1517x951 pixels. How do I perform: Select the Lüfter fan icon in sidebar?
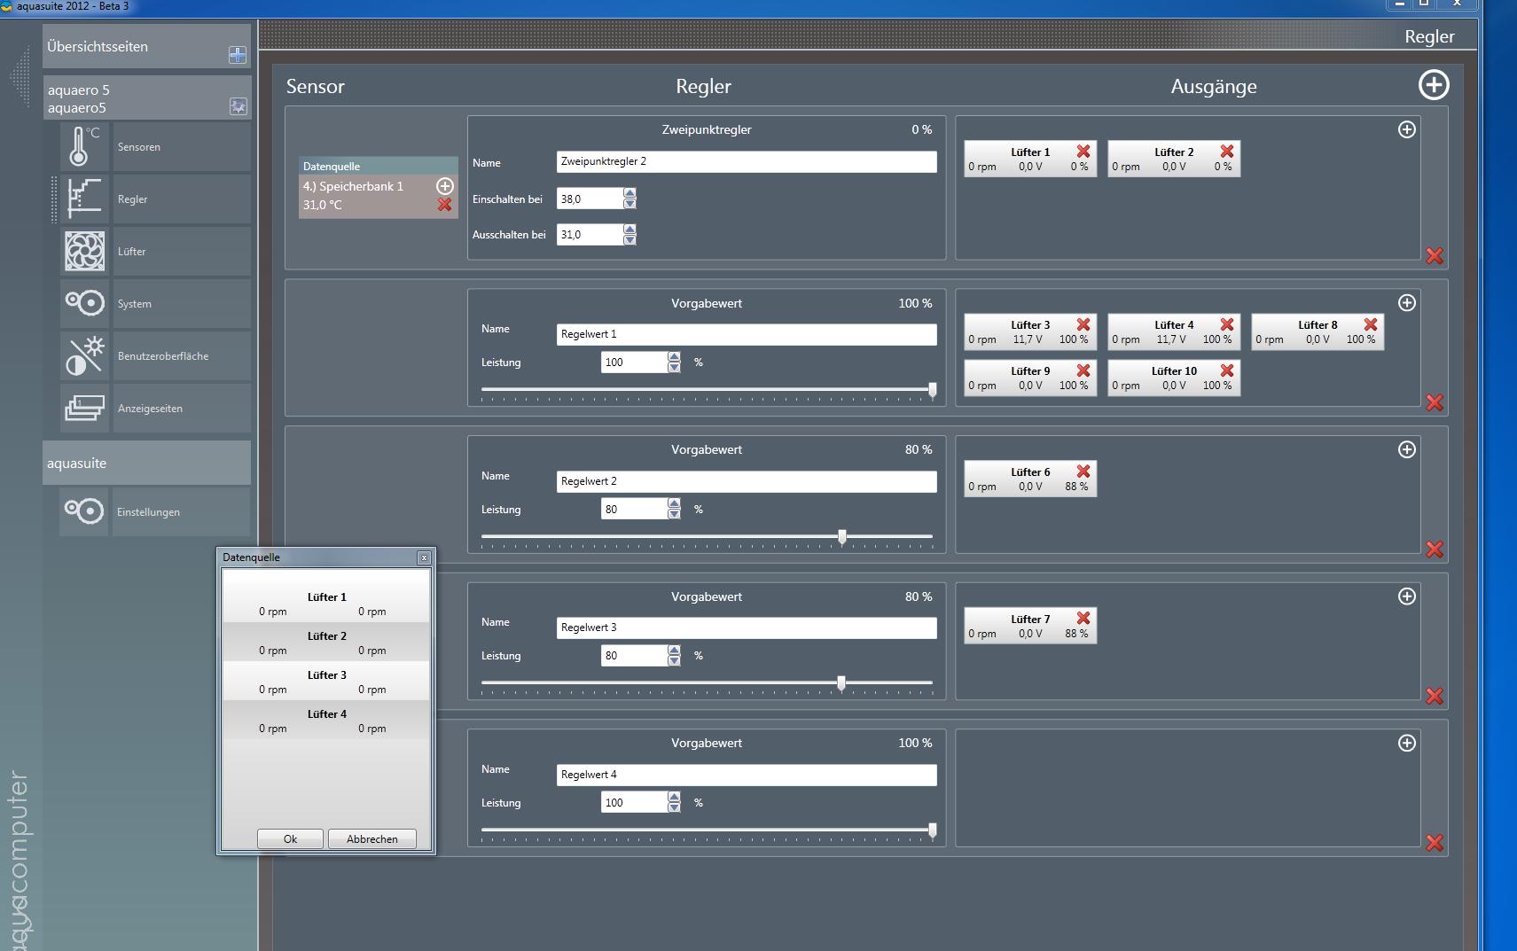point(84,251)
